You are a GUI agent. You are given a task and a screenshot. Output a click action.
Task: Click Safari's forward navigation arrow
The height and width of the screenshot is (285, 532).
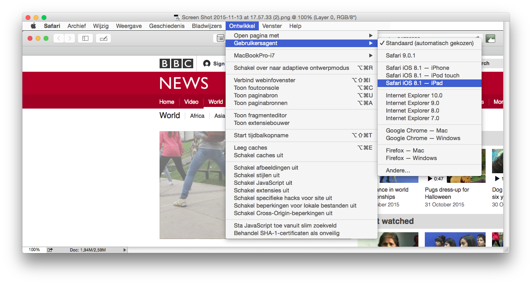(70, 38)
